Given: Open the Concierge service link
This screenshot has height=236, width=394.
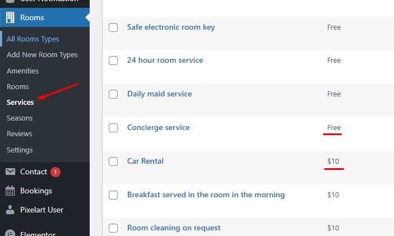Looking at the screenshot, I should click(158, 127).
